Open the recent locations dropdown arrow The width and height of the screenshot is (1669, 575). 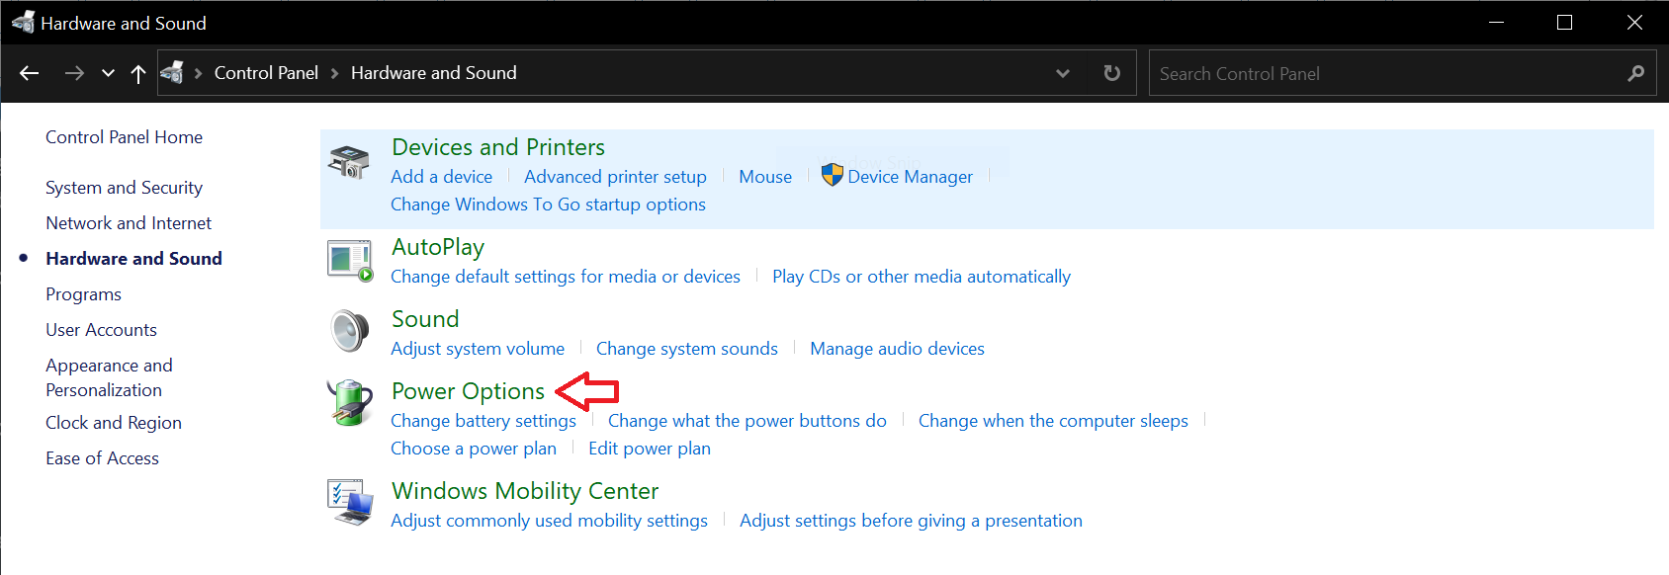tap(108, 73)
